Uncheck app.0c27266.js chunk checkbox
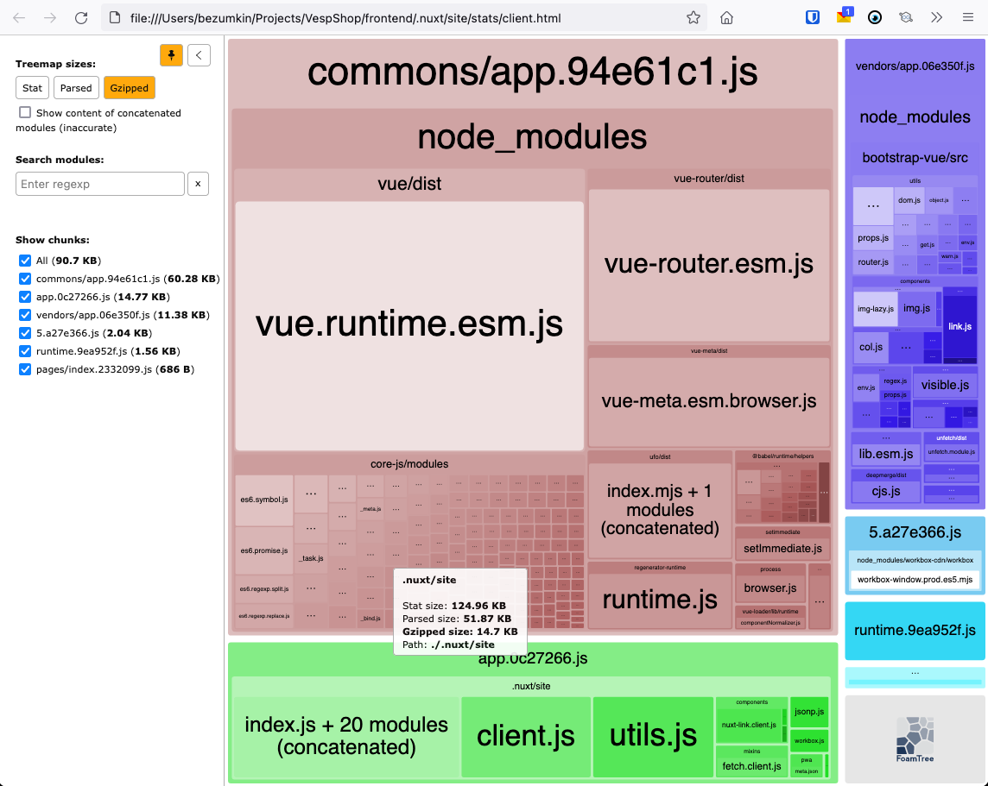The height and width of the screenshot is (786, 988). pos(25,297)
